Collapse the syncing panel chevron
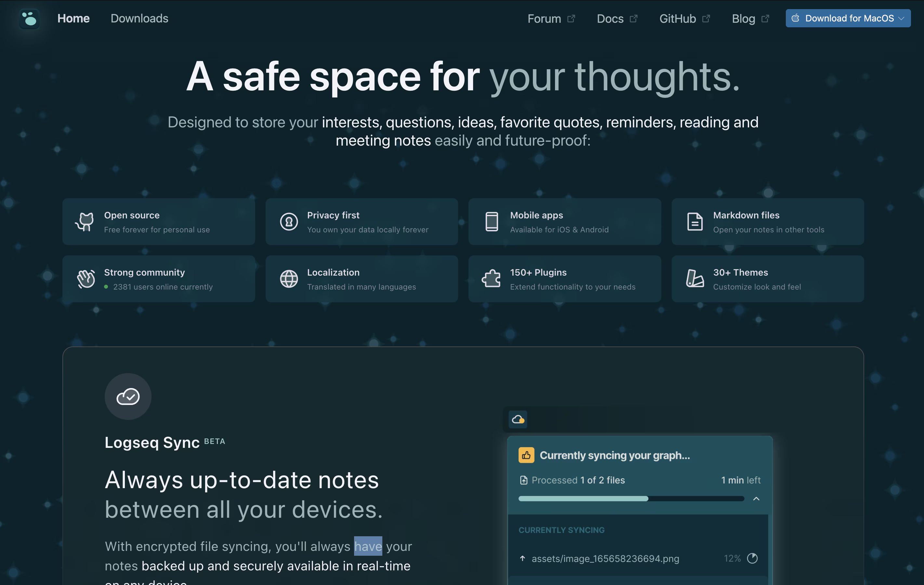Screen dimensions: 924x585 pos(756,499)
